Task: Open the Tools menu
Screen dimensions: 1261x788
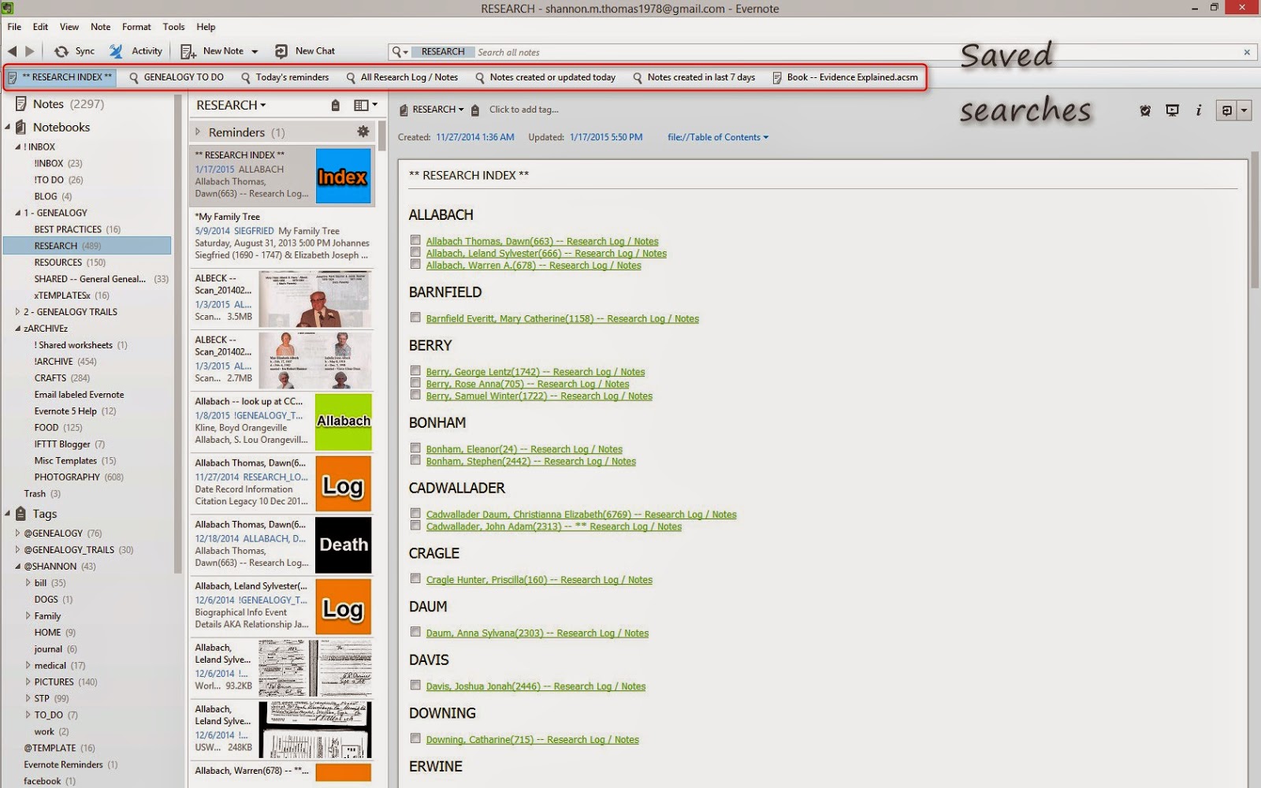Action: pyautogui.click(x=174, y=27)
